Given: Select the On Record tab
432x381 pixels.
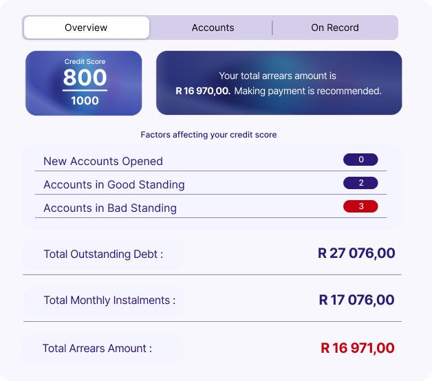Looking at the screenshot, I should [335, 28].
